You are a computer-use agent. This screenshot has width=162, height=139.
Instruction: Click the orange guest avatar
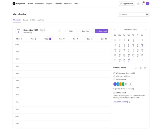pos(120,84)
